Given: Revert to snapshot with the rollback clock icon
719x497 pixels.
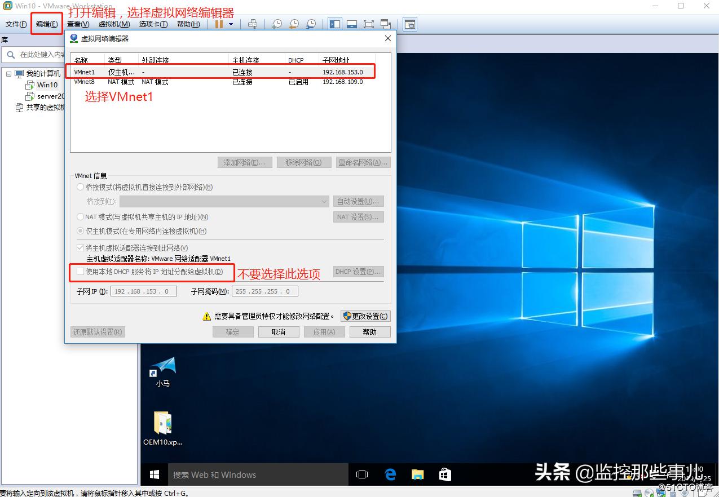Looking at the screenshot, I should click(x=295, y=24).
